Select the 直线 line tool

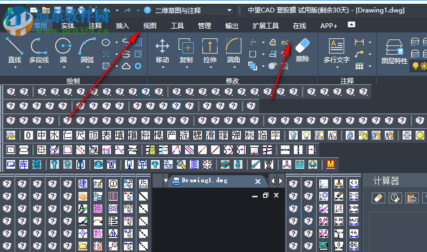15,51
